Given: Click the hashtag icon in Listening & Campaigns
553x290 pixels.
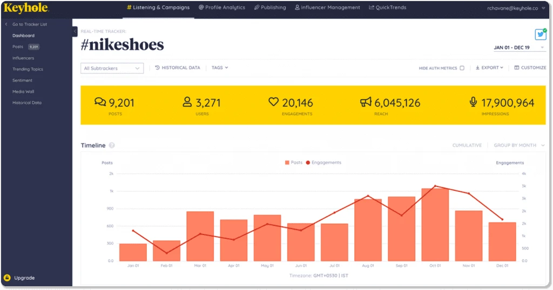Looking at the screenshot, I should (129, 8).
